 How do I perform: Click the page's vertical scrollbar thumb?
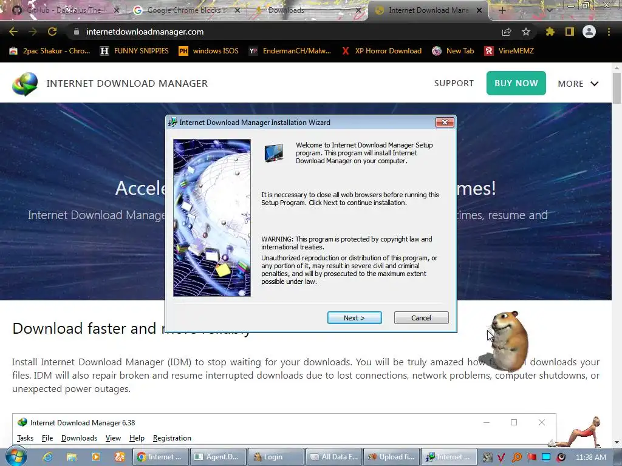617,88
